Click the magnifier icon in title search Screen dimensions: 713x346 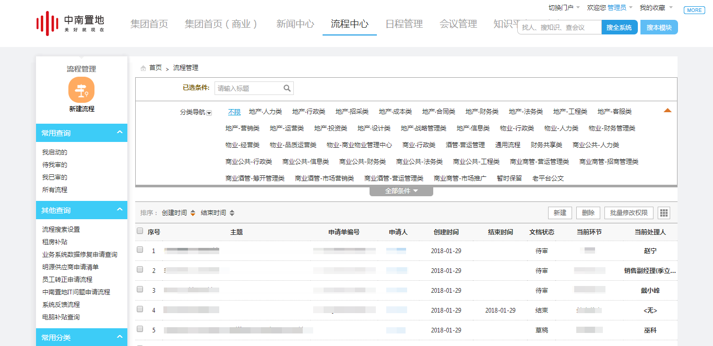pos(287,88)
